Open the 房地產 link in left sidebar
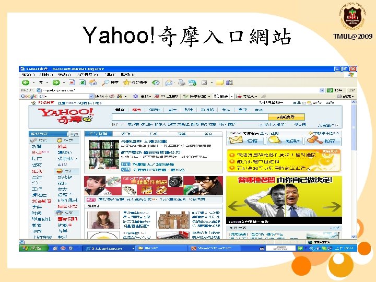376x282 pixels. coord(39,195)
